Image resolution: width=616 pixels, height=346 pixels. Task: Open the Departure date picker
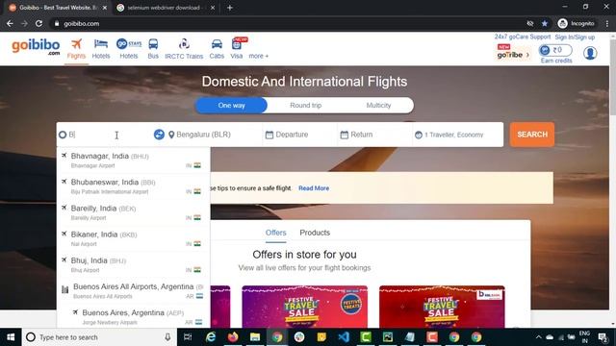tap(299, 135)
